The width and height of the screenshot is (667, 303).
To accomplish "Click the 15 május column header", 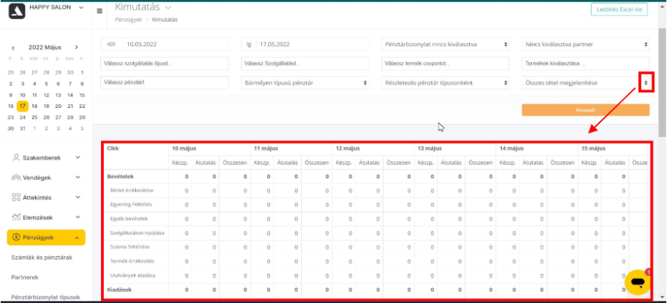I will pos(594,149).
